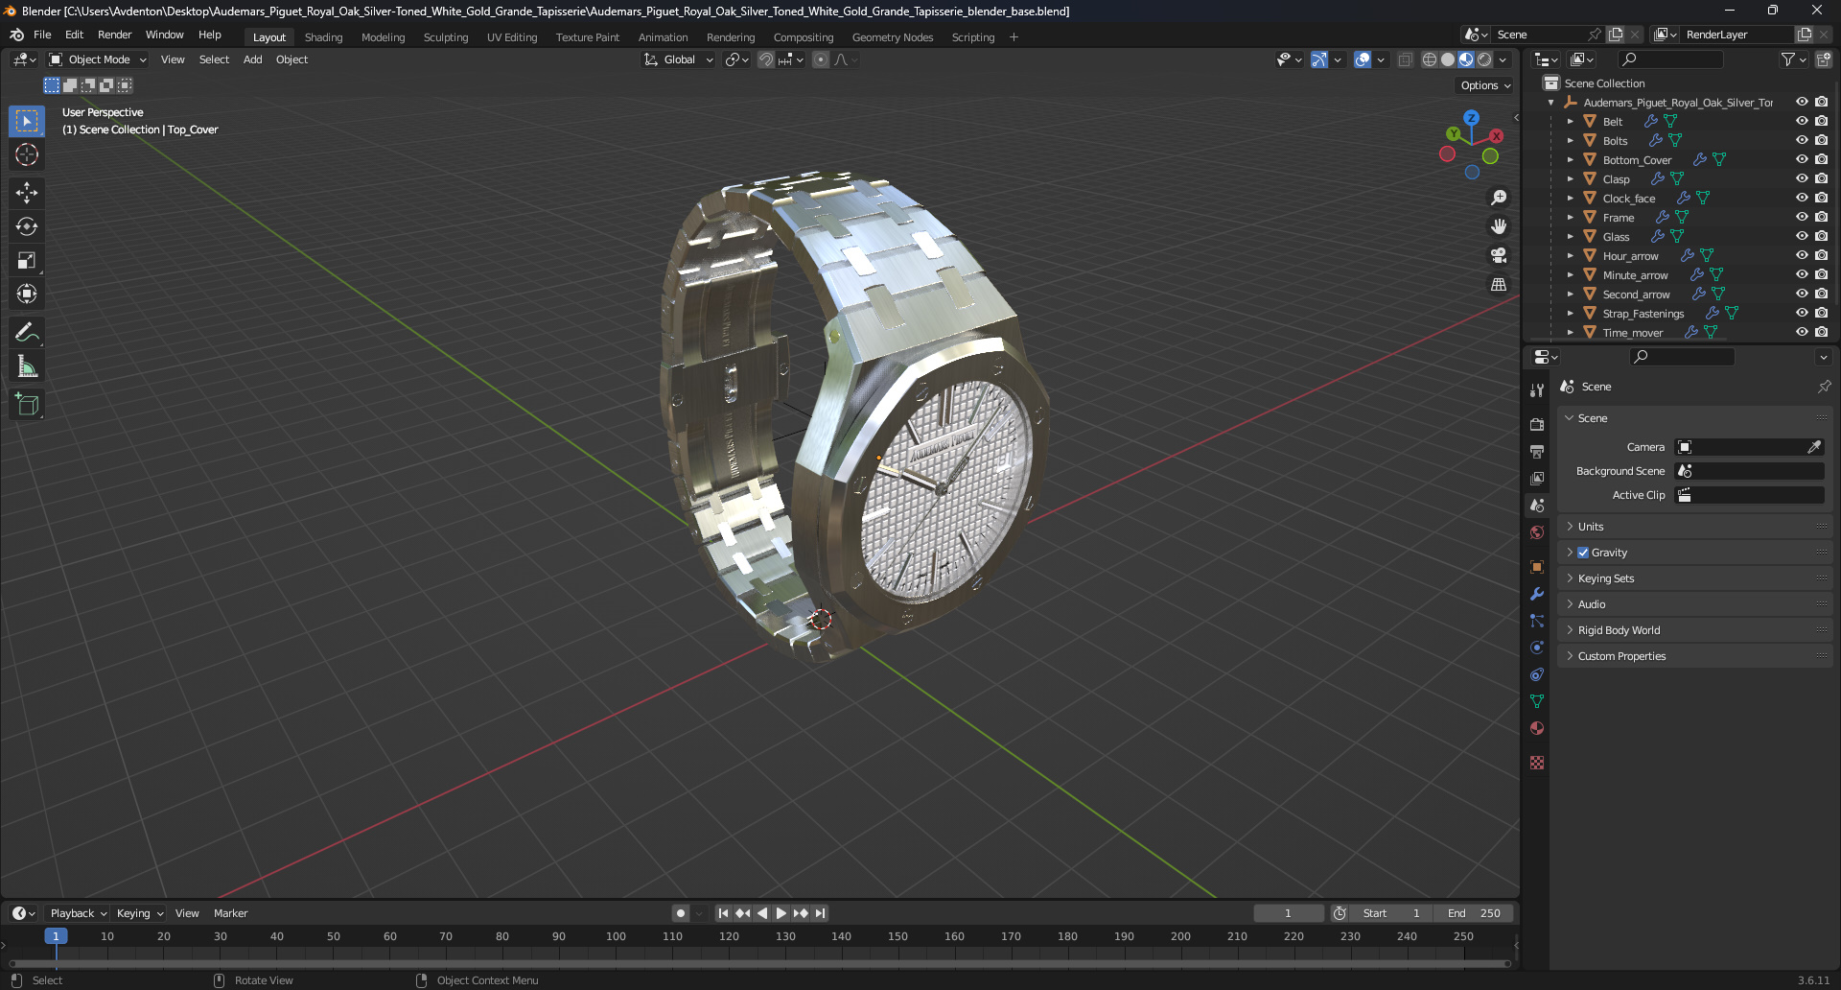
Task: Switch to the Geometry Nodes workspace tab
Action: [x=892, y=37]
